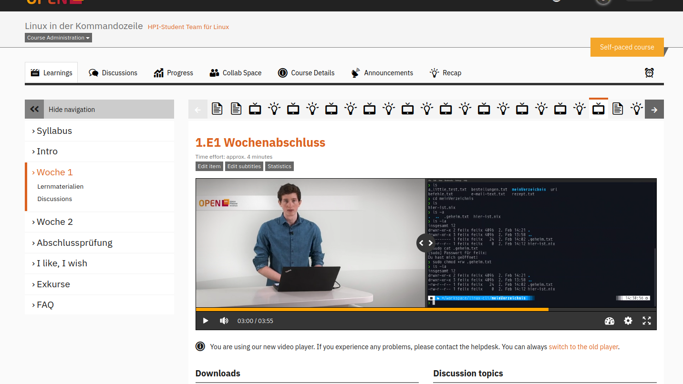Viewport: 683px width, 384px height.
Task: Open the playback speed gauge icon
Action: 609,321
